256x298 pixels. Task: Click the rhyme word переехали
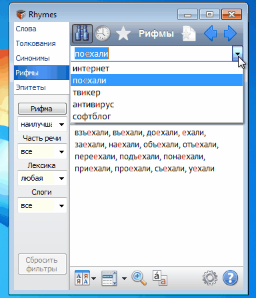pyautogui.click(x=95, y=157)
